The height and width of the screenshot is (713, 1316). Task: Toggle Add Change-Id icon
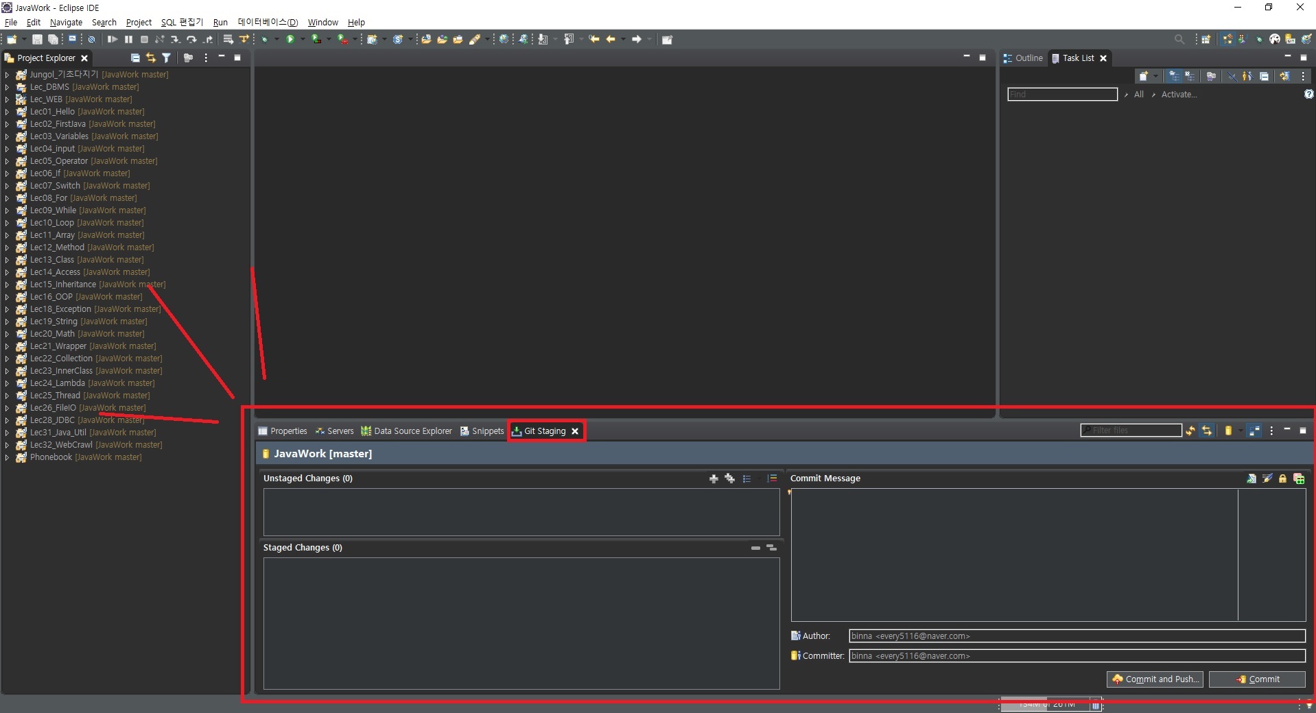(x=1298, y=479)
